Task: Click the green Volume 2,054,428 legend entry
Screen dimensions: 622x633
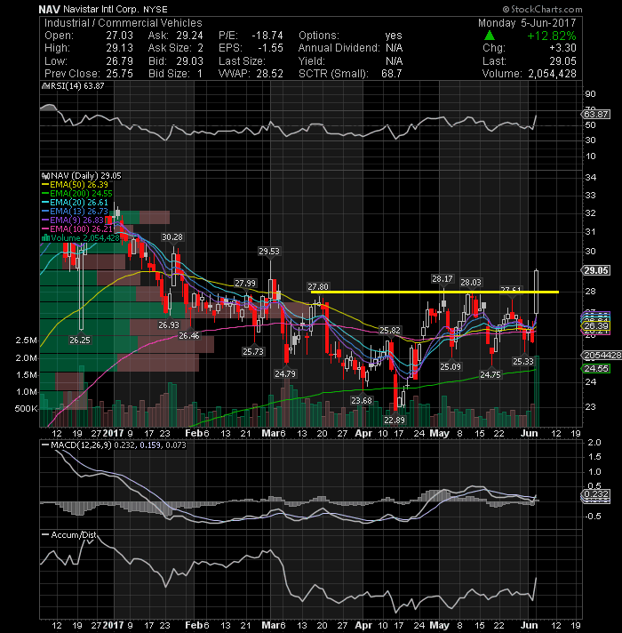Action: pyautogui.click(x=80, y=237)
